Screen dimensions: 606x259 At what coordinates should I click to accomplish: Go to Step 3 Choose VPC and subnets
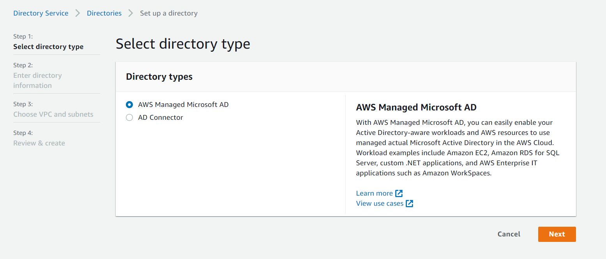[x=53, y=114]
